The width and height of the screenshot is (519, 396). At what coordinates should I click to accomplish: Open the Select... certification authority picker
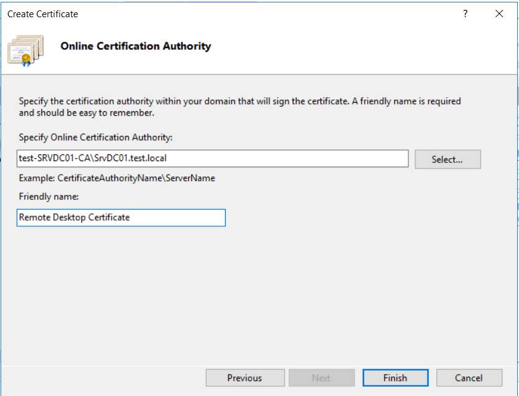(x=448, y=159)
